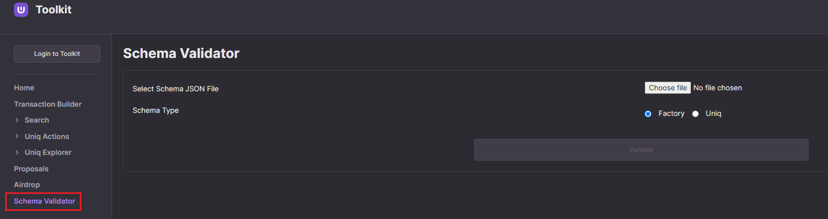Open the Airdrop page
The image size is (828, 219).
tap(27, 185)
